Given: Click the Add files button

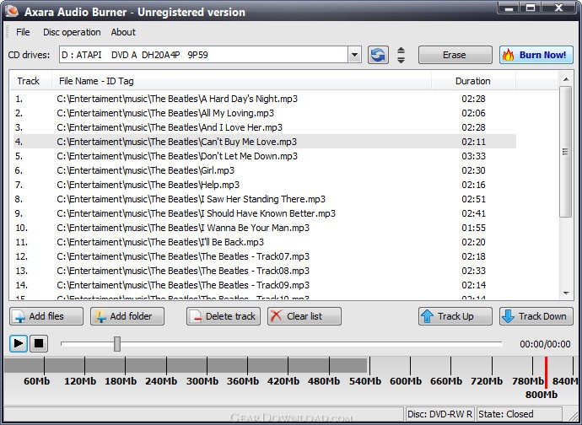Looking at the screenshot, I should [46, 316].
